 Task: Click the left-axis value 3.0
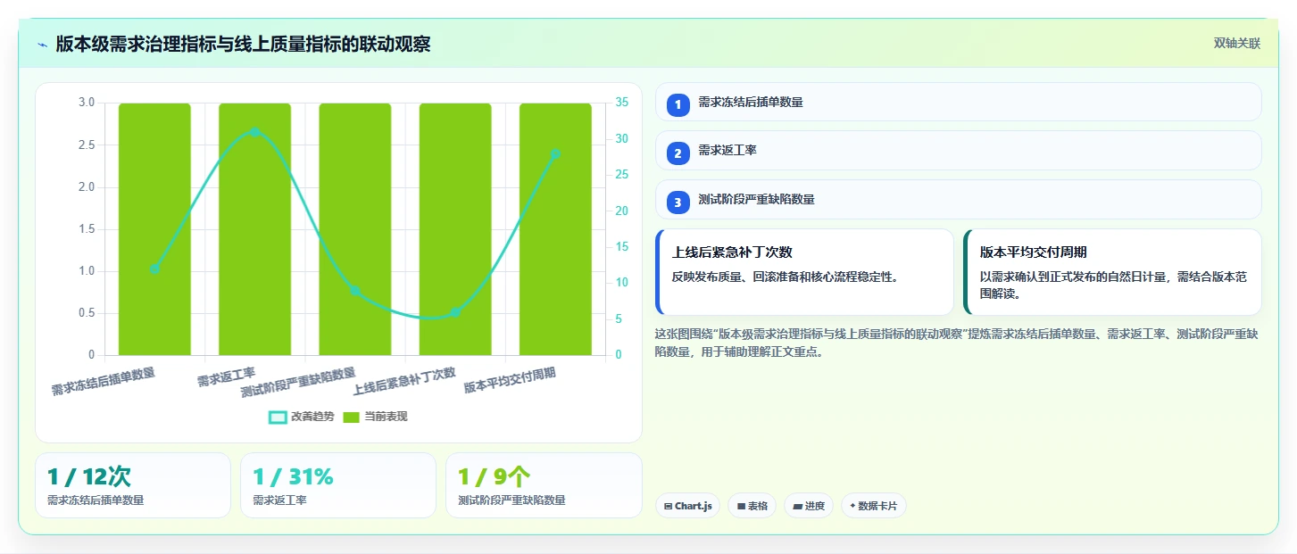[87, 103]
